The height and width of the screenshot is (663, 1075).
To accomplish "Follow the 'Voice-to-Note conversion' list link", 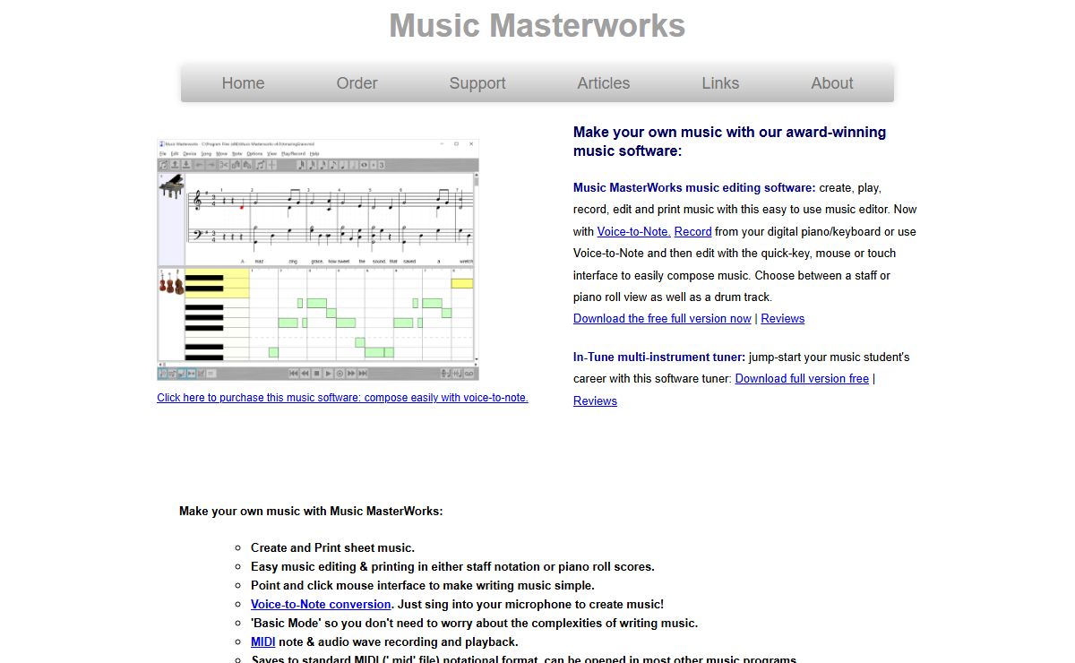I will click(x=321, y=604).
